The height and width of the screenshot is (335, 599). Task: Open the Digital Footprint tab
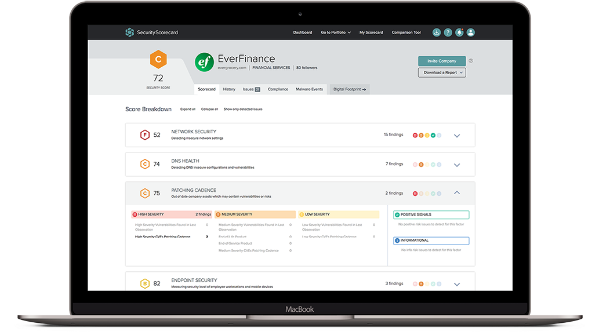[350, 89]
